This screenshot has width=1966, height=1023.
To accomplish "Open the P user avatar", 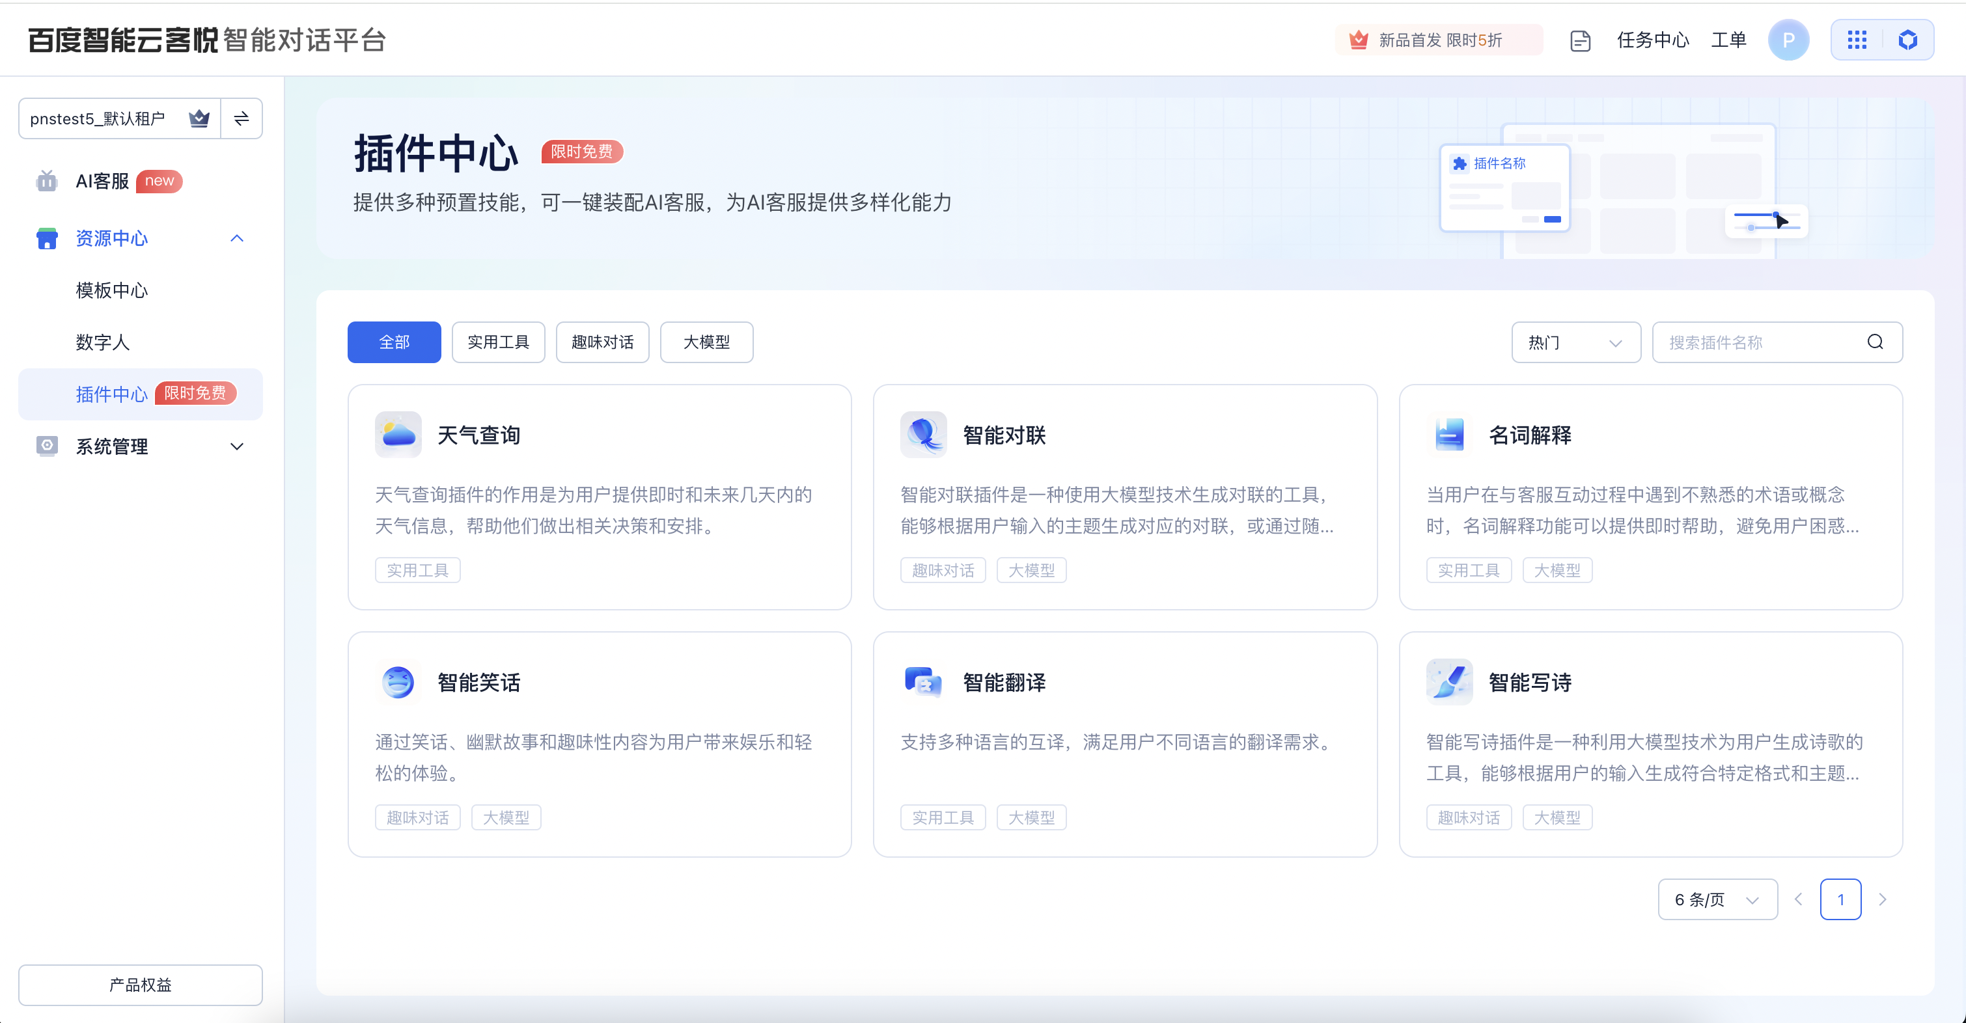I will pyautogui.click(x=1788, y=40).
